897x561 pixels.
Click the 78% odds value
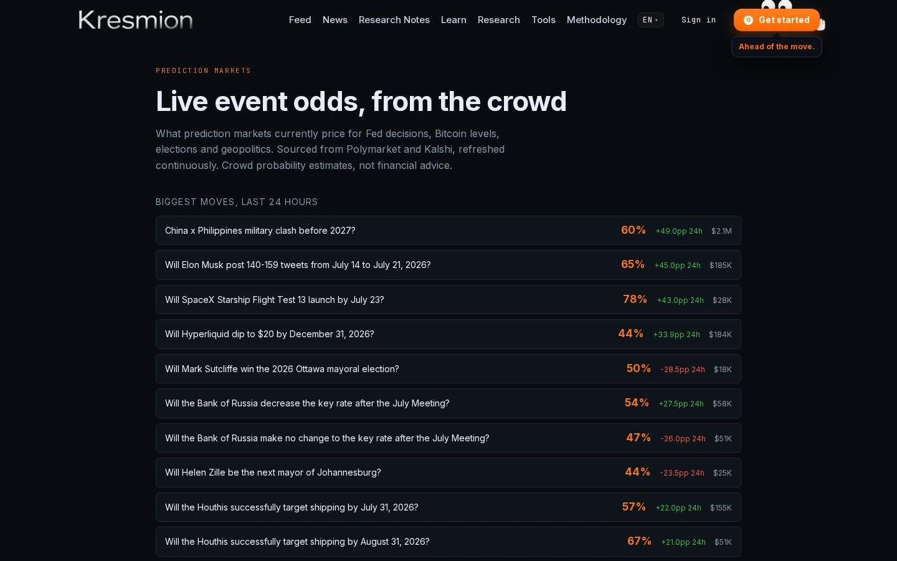click(635, 299)
